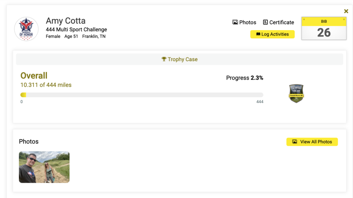Open the Photos link at top
Image resolution: width=353 pixels, height=198 pixels.
click(x=244, y=22)
